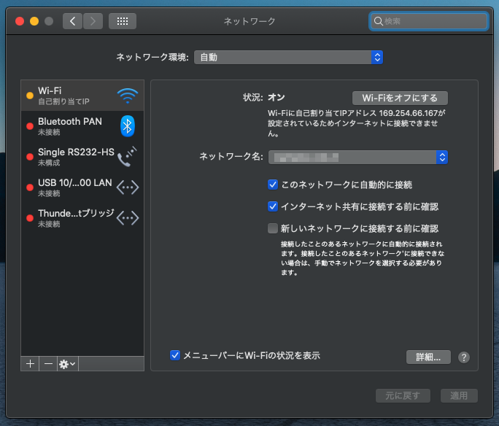Viewport: 499px width, 426px height.
Task: Click the 169.254.66.167 IP address message
Action: 356,123
